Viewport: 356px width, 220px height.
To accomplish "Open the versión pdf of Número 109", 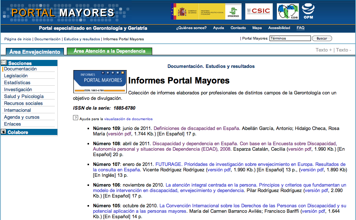I will coord(120,134).
